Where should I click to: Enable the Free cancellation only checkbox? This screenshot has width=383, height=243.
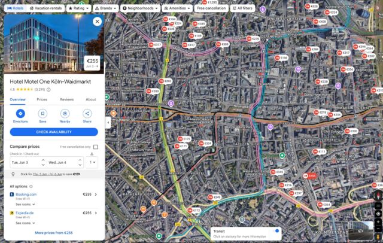96,147
